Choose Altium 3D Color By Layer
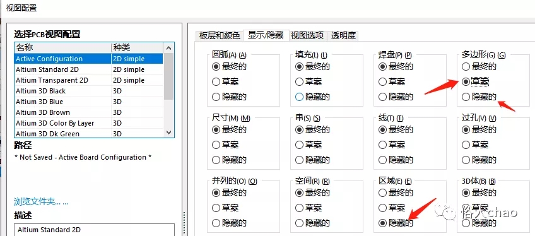This screenshot has height=236, width=535. pyautogui.click(x=89, y=123)
